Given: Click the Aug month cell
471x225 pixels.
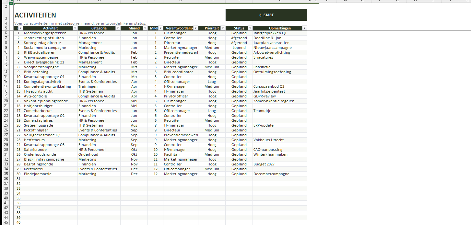Looking at the screenshot, I should [134, 125].
